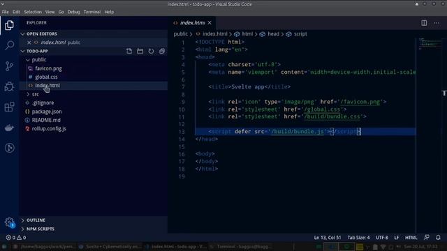Switch to Svelte browser window in taskbar
This screenshot has width=447, height=251.
tap(110, 246)
